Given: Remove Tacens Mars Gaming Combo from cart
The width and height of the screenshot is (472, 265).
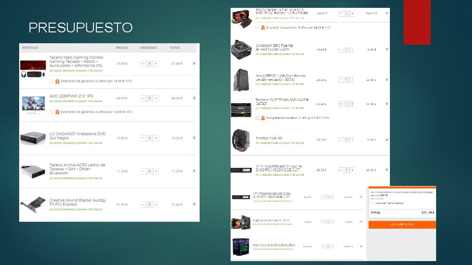Looking at the screenshot, I should 194,63.
